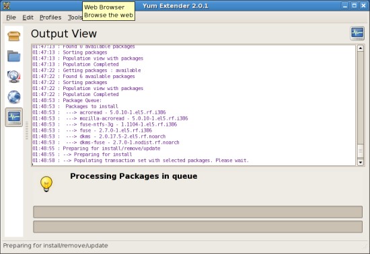Click the 'Packages to install' log line

coord(75,106)
